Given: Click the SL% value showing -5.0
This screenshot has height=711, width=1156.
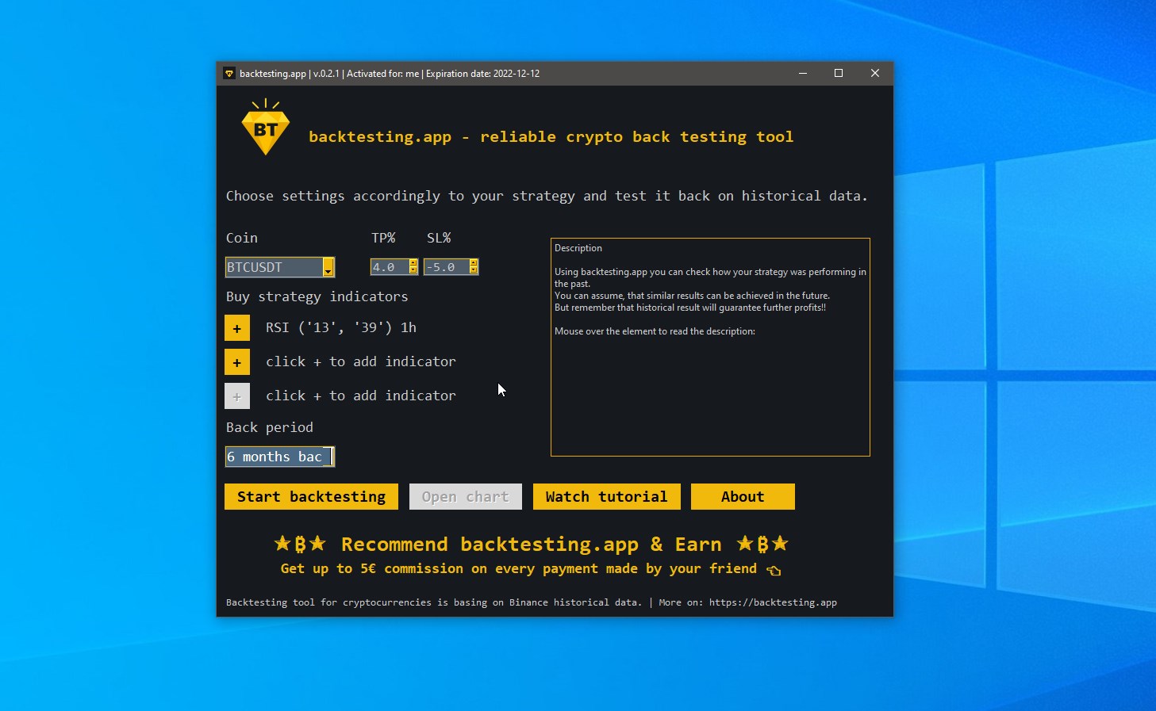Looking at the screenshot, I should pos(444,266).
